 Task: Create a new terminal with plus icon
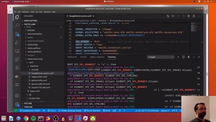(x=178, y=57)
